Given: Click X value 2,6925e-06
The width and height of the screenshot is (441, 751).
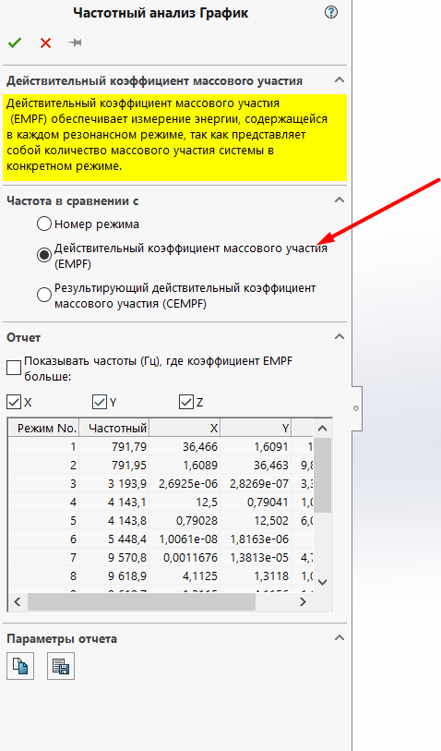Looking at the screenshot, I should 185,484.
